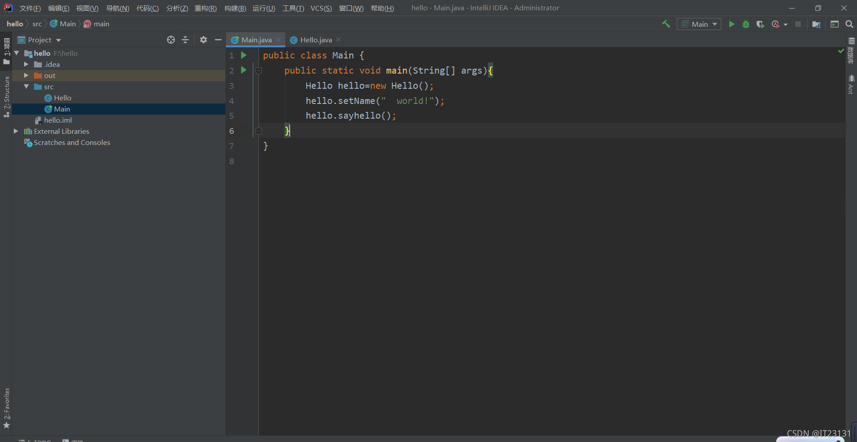Run with Coverage shield icon
This screenshot has width=857, height=442.
click(x=761, y=24)
